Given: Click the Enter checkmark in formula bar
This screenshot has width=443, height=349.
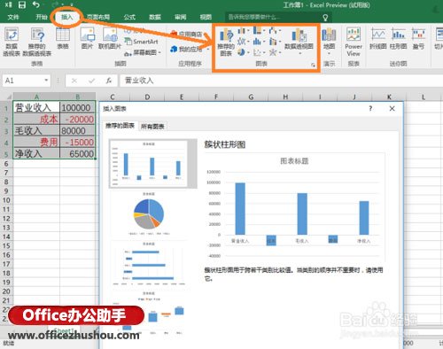Looking at the screenshot, I should coord(91,81).
